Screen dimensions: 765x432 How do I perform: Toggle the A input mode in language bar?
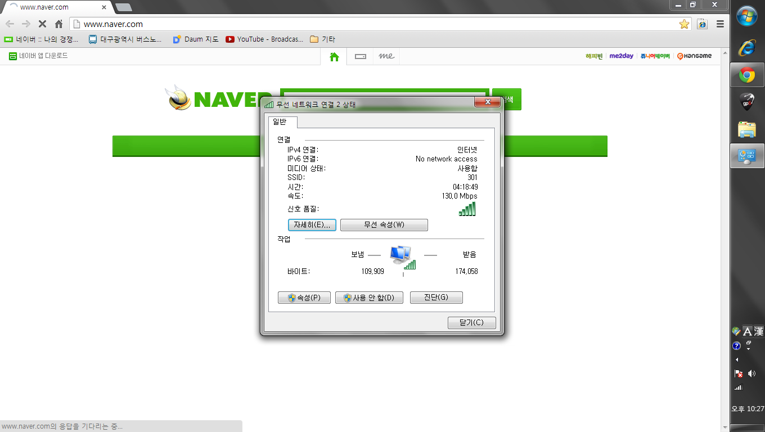click(748, 331)
